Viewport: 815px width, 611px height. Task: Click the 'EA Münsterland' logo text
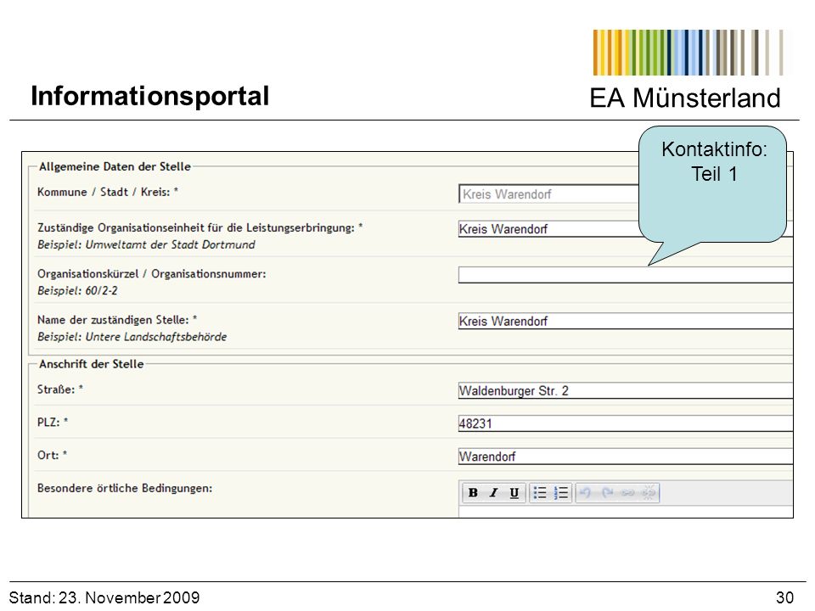684,98
